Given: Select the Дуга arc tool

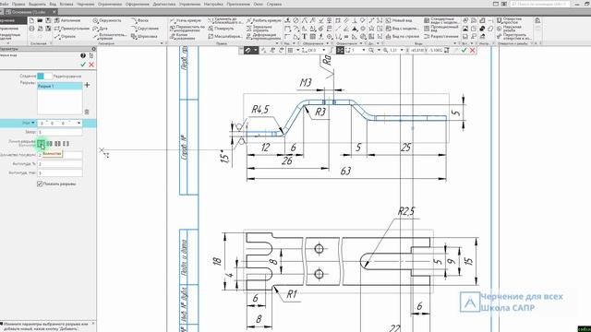Looking at the screenshot, I should tap(101, 29).
